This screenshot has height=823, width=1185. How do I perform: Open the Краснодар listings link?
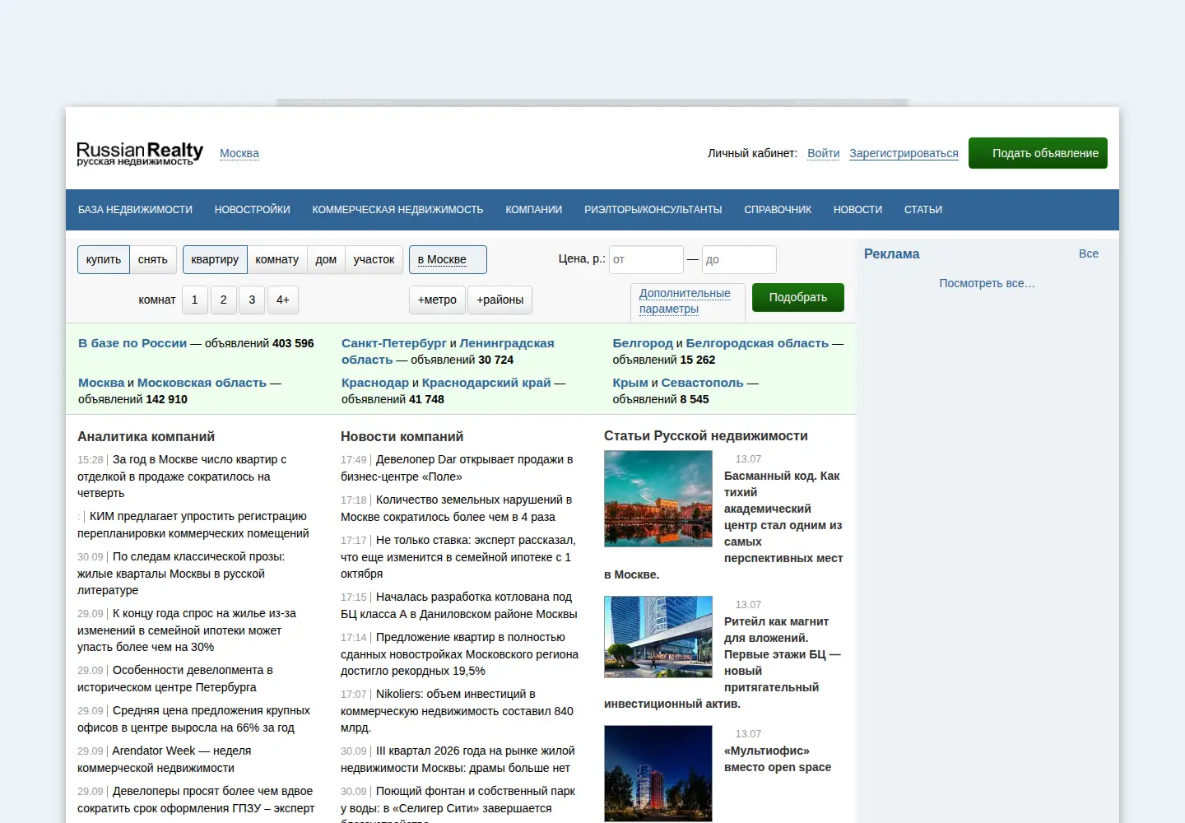[x=375, y=383]
